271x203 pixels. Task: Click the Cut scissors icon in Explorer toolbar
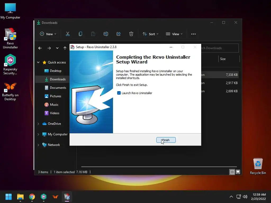(x=68, y=34)
